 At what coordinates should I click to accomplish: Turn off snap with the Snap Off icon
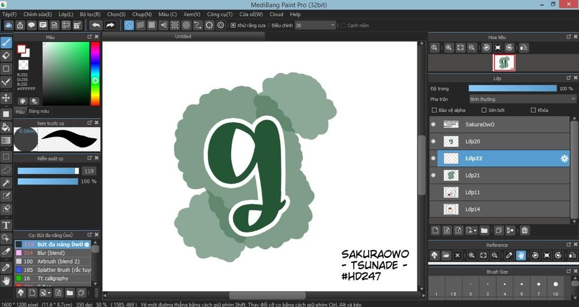coord(129,25)
